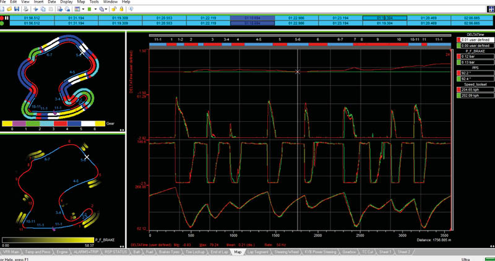Click the green square icon in toolbar
Screen dimensions: 495x261
point(90,9)
